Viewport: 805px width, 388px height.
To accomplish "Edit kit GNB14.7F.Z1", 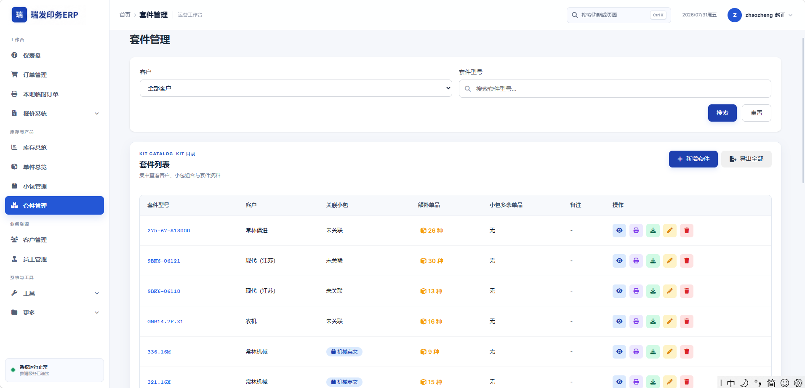I will (670, 322).
